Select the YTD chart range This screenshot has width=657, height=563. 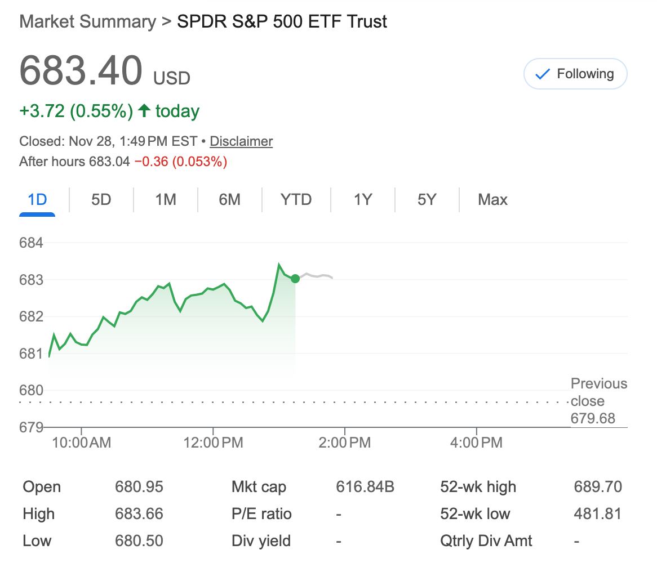point(296,200)
